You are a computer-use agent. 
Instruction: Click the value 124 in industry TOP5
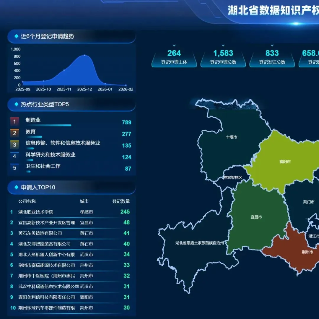tap(126, 157)
